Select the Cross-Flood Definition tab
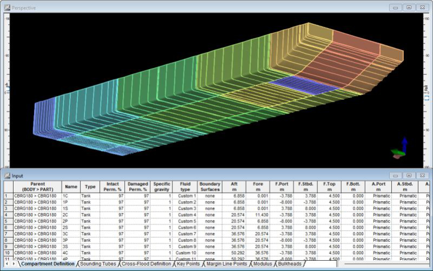Viewport: 433px width, 271px height. coord(146,264)
